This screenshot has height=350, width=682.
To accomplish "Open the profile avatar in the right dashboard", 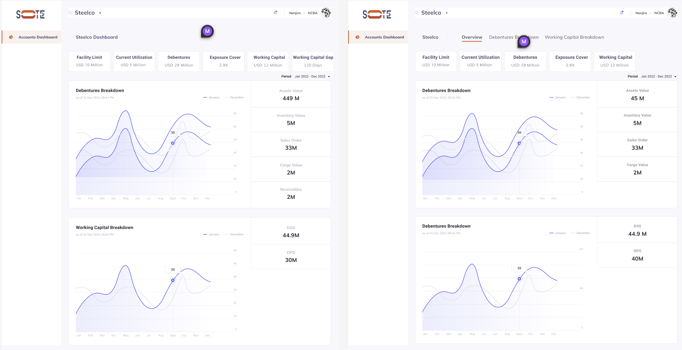I will [x=673, y=13].
